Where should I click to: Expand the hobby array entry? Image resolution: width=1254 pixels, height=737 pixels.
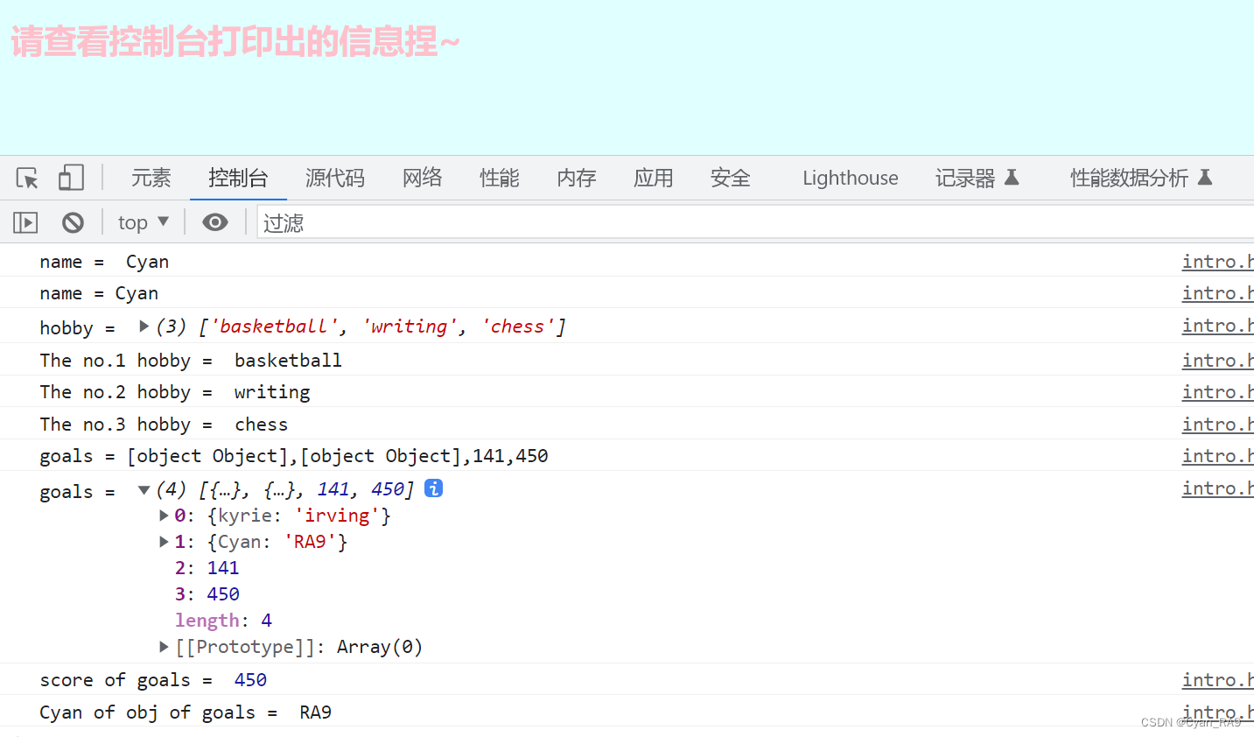[143, 325]
